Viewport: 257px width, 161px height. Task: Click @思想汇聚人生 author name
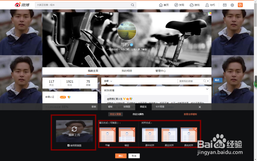pyautogui.click(x=115, y=99)
